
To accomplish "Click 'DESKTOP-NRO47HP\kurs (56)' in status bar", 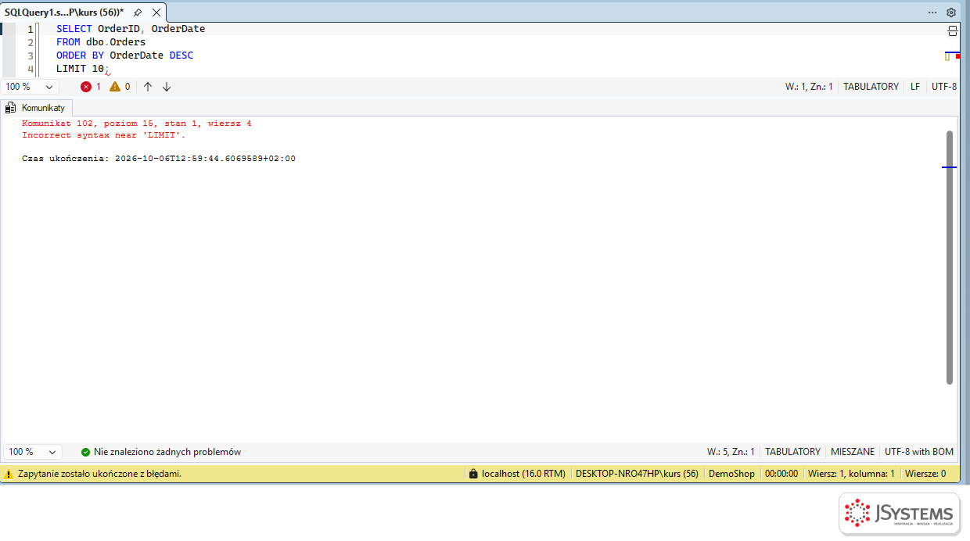I will pos(637,474).
